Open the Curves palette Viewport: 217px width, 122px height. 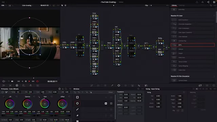(92, 85)
